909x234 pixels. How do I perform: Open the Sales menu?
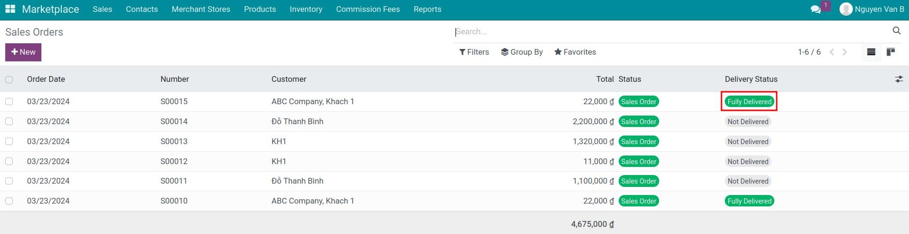[102, 9]
